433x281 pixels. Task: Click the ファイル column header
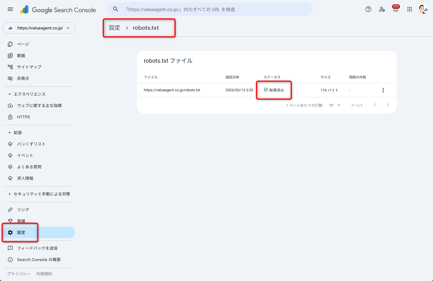point(151,77)
